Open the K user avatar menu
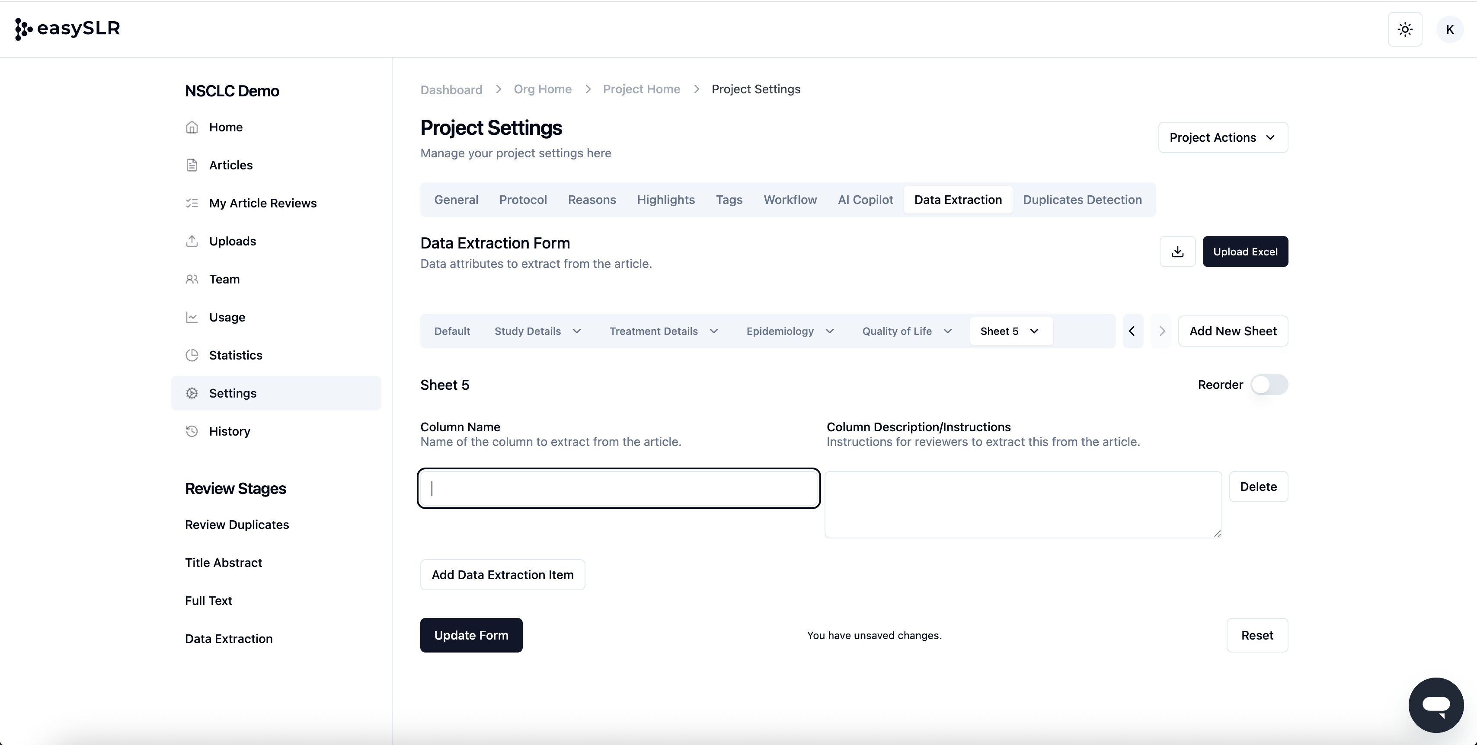This screenshot has width=1477, height=745. click(1449, 29)
